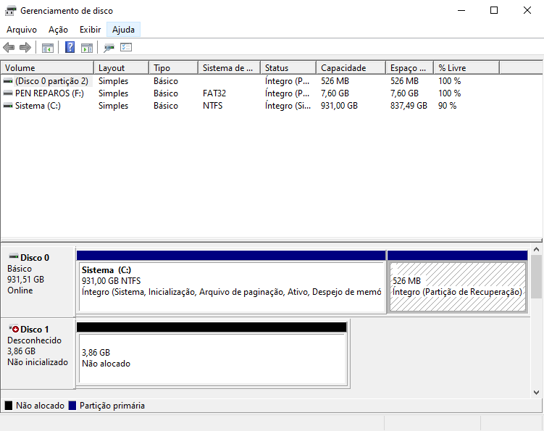Select the Disco 1 disk label panel
Image resolution: width=544 pixels, height=431 pixels.
(x=38, y=353)
